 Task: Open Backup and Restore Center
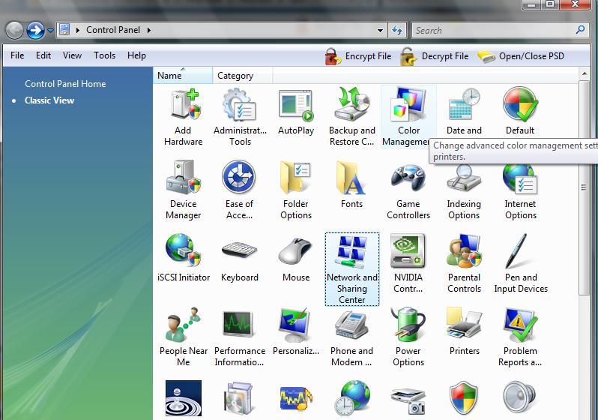351,117
